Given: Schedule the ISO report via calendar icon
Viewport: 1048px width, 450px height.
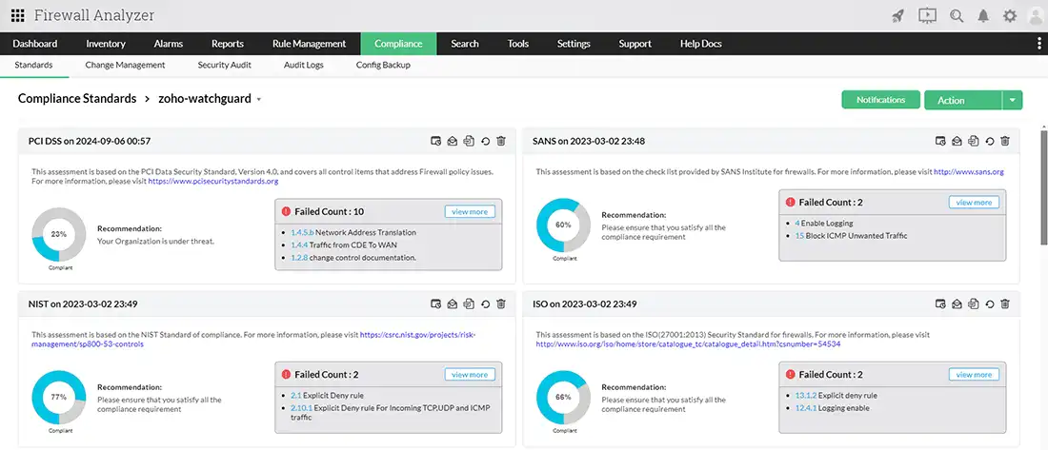Looking at the screenshot, I should (x=939, y=303).
